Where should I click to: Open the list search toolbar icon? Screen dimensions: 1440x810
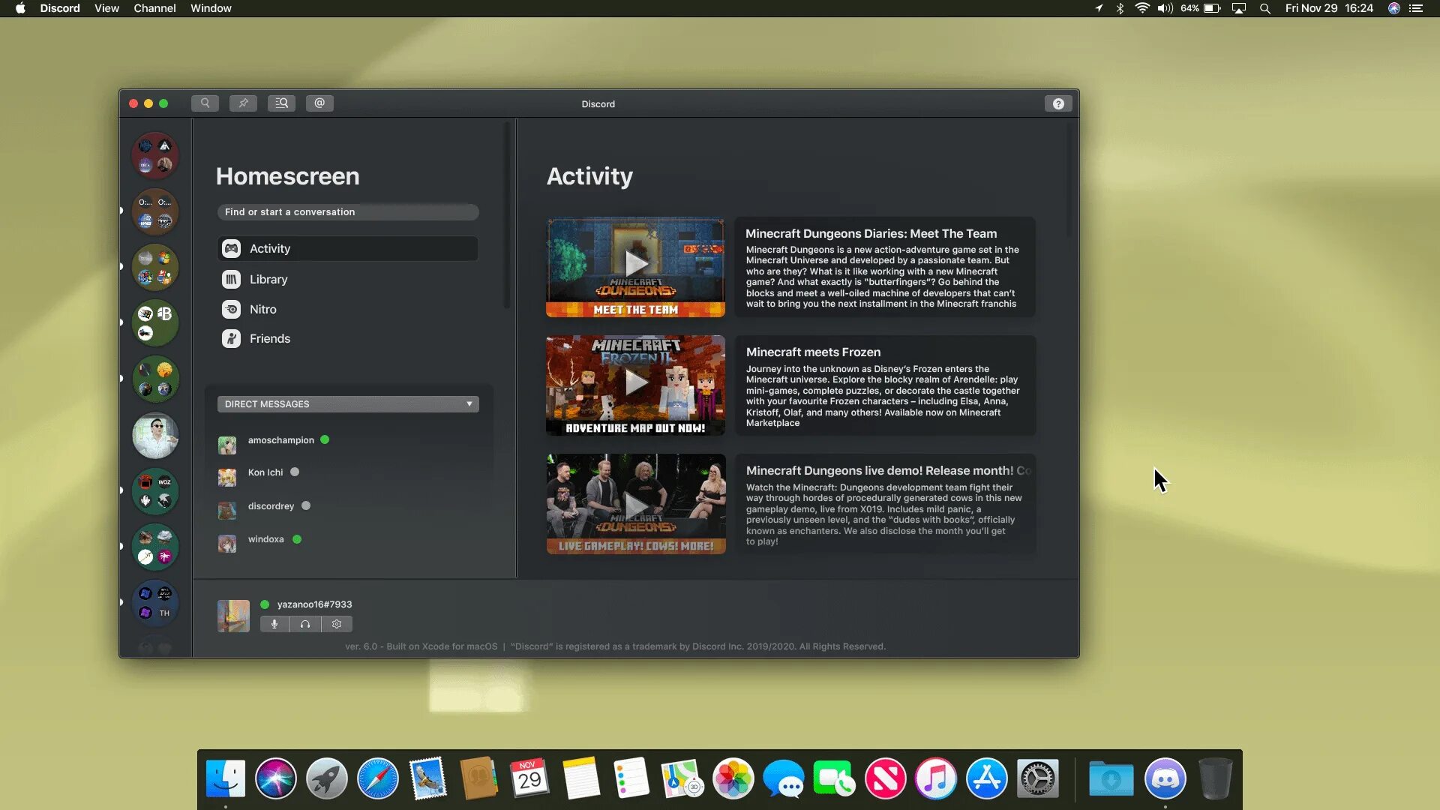click(x=281, y=103)
